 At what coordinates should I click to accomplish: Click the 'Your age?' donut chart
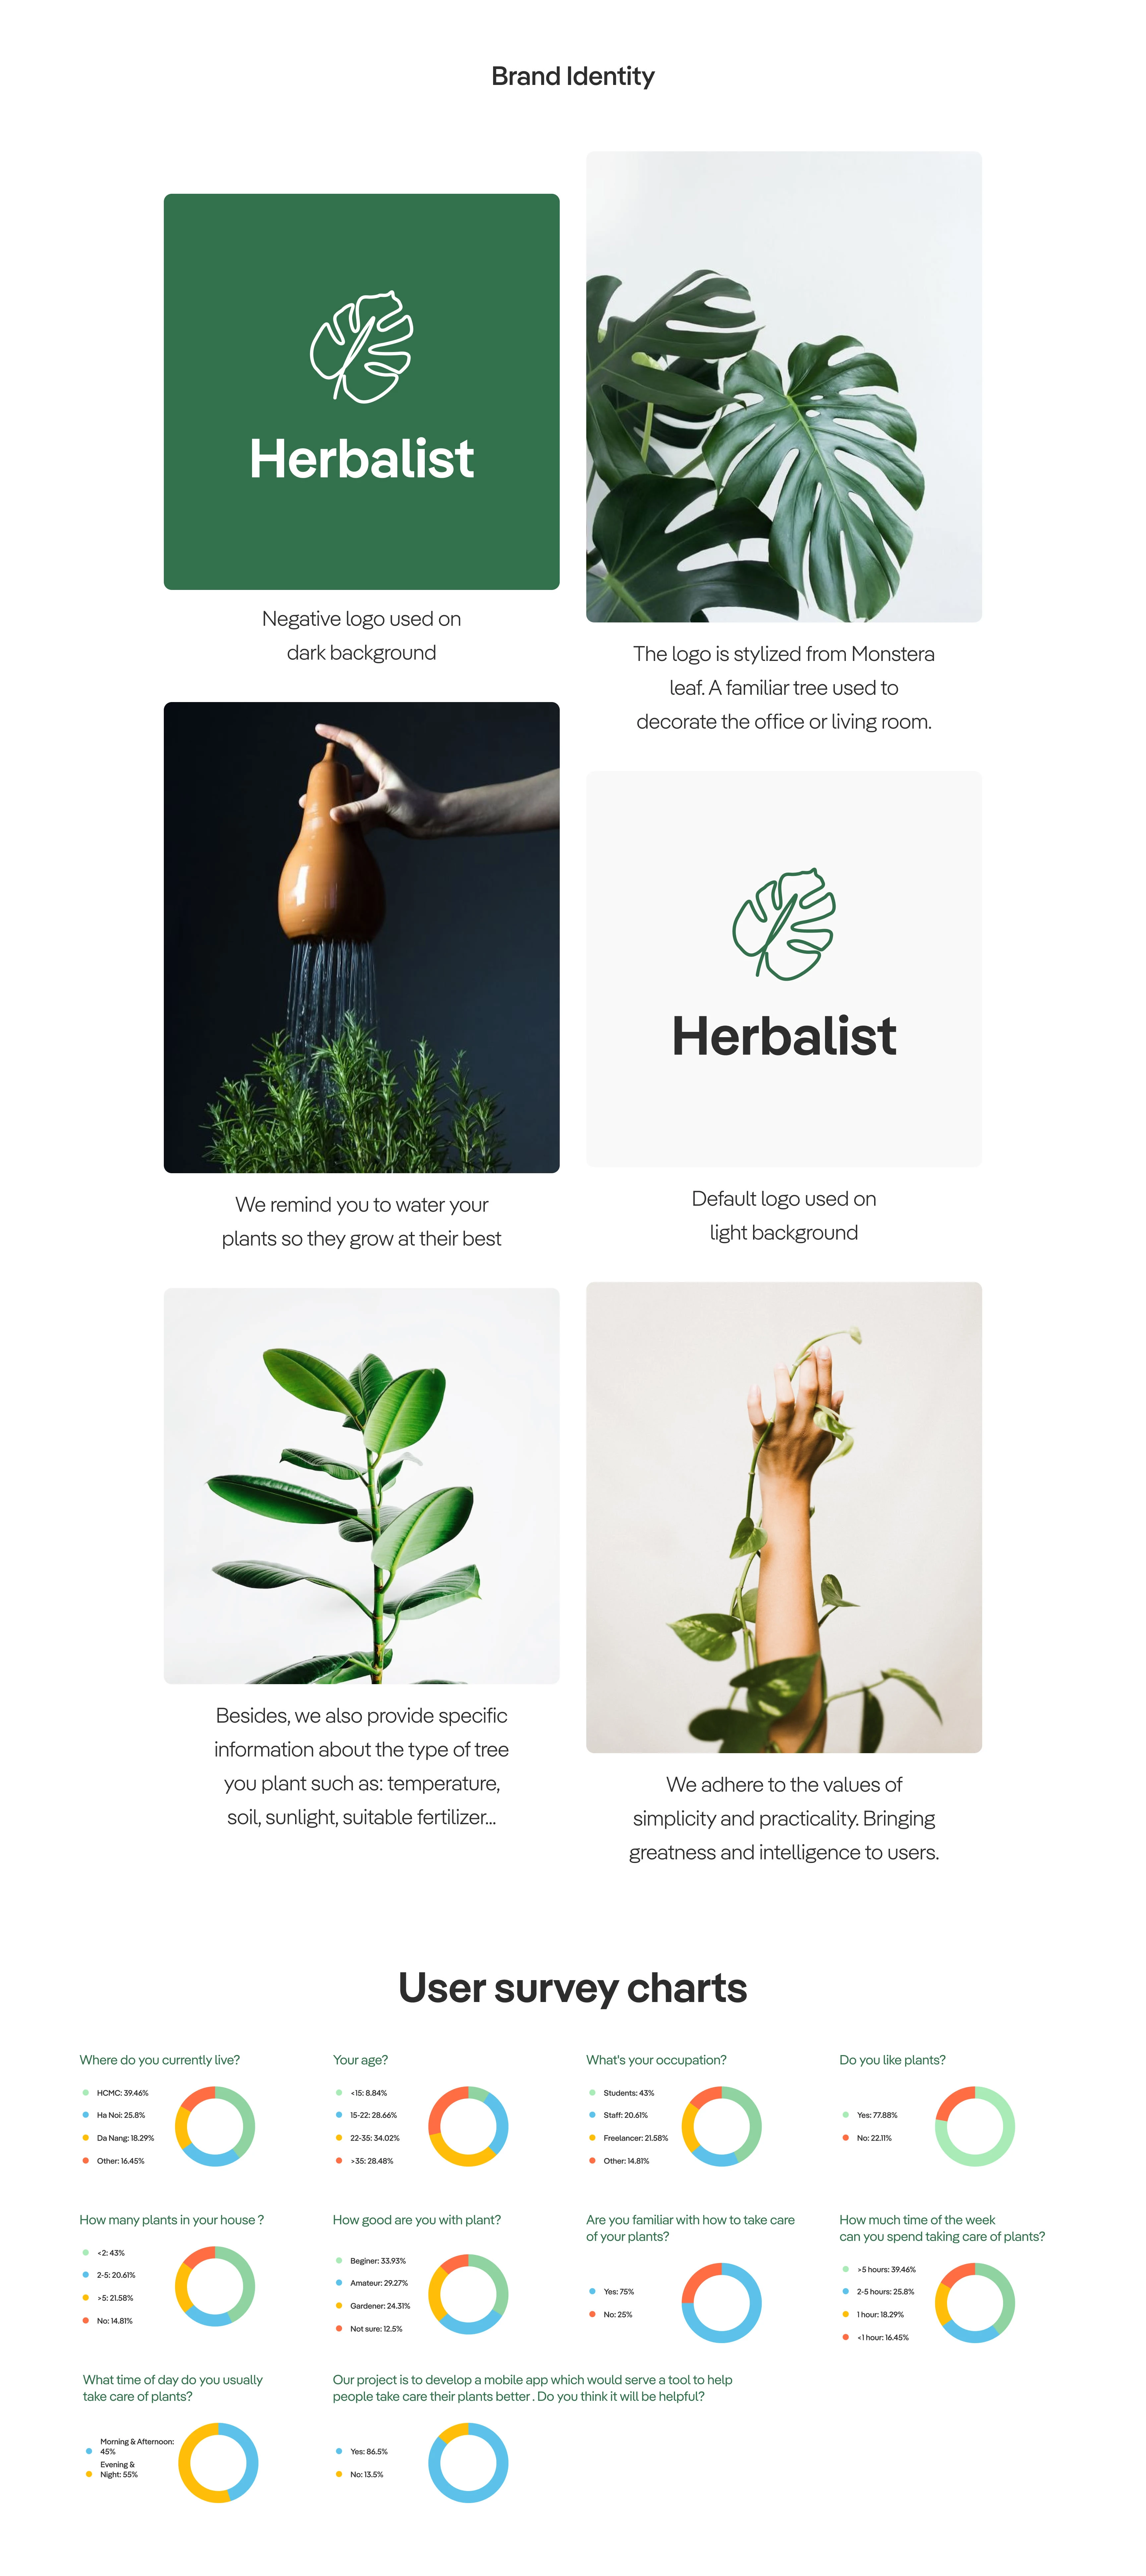click(468, 2126)
